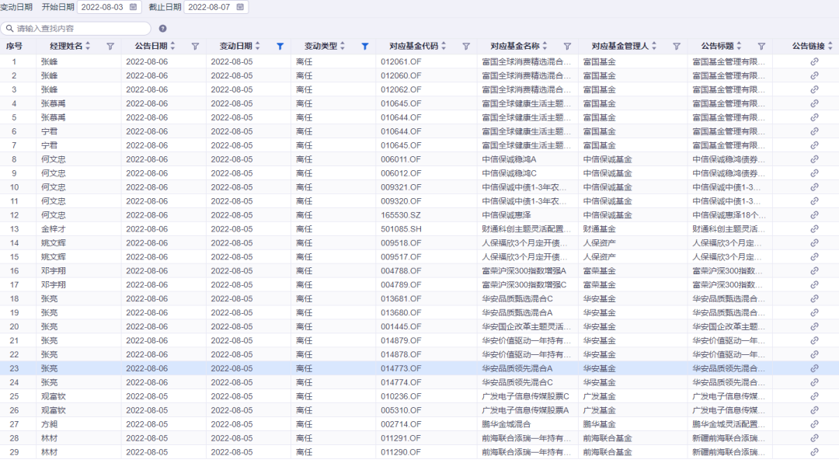Click the 序号 column header
This screenshot has width=839, height=470.
point(15,46)
